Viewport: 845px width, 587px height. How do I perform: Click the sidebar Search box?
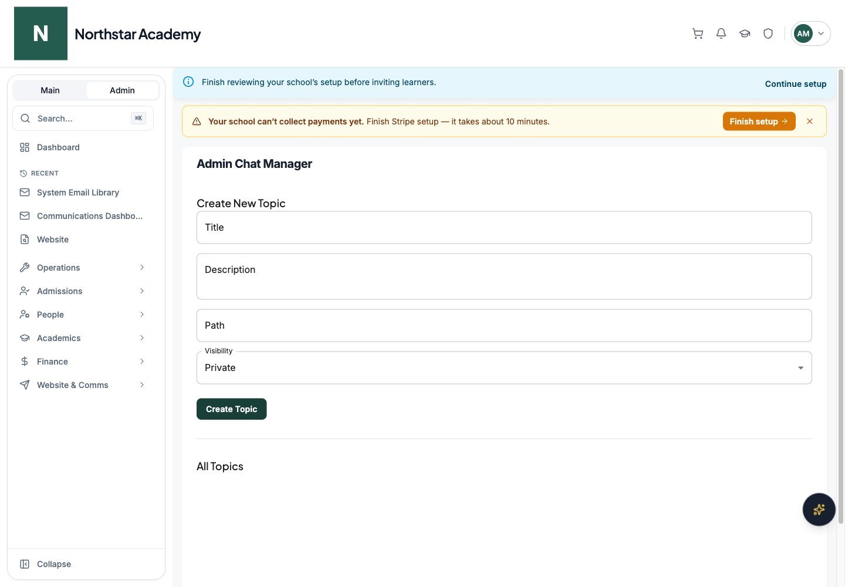coord(83,119)
